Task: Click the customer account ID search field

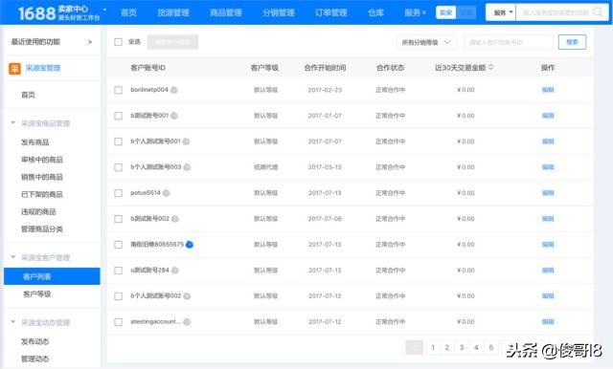Action: (509, 42)
